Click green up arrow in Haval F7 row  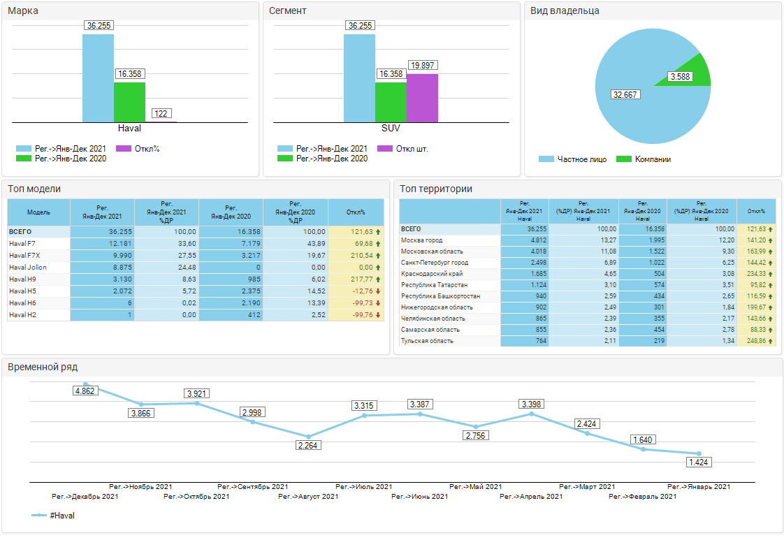tap(378, 243)
